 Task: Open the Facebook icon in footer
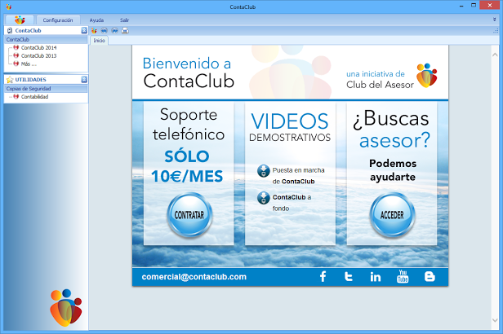pos(323,276)
